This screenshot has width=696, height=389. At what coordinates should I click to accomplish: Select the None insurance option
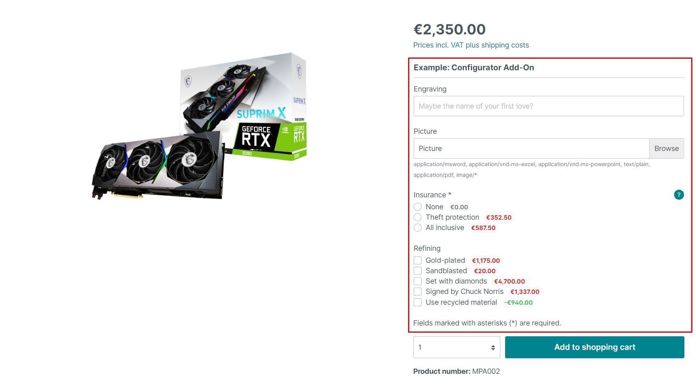(x=418, y=207)
